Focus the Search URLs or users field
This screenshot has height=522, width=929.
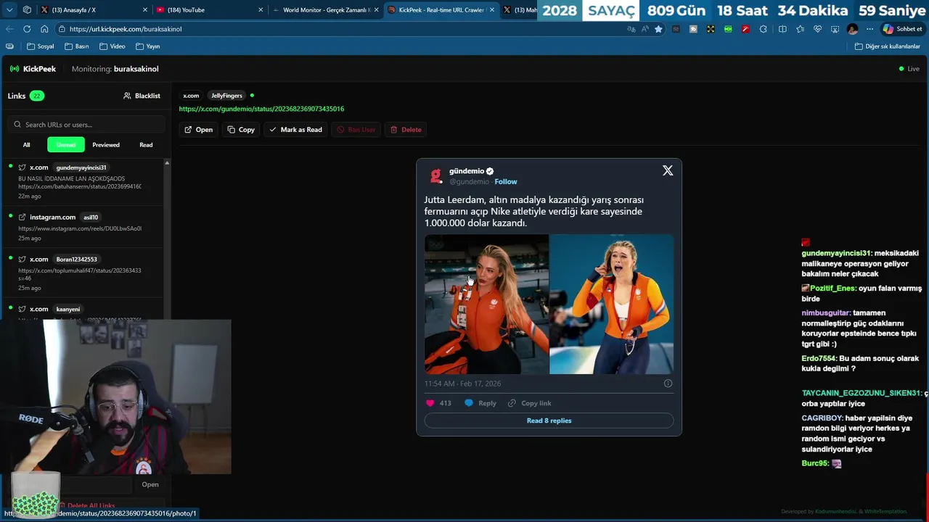(86, 124)
